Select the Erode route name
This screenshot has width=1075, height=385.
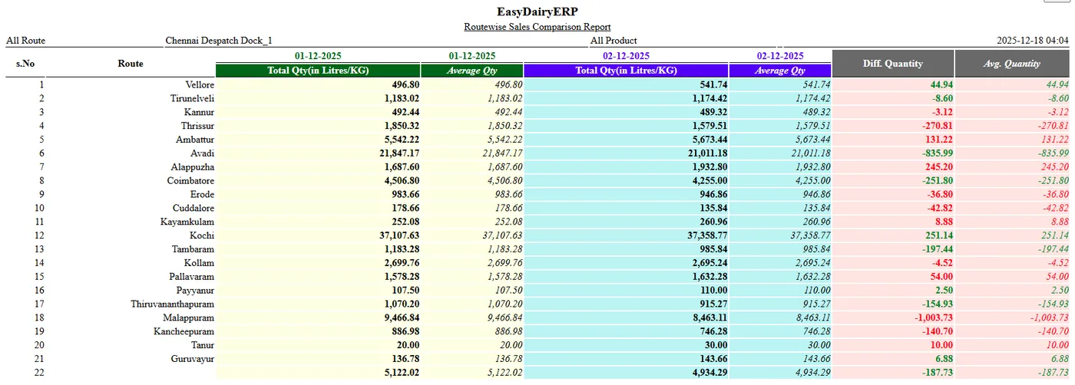(202, 194)
